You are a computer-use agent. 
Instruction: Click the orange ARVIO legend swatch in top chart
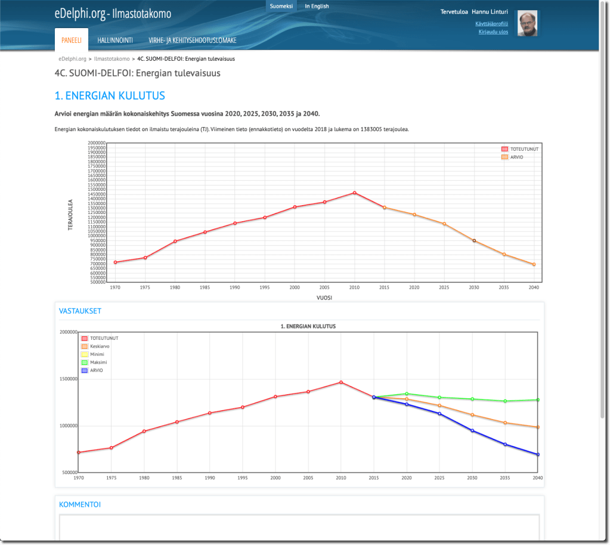coord(504,157)
